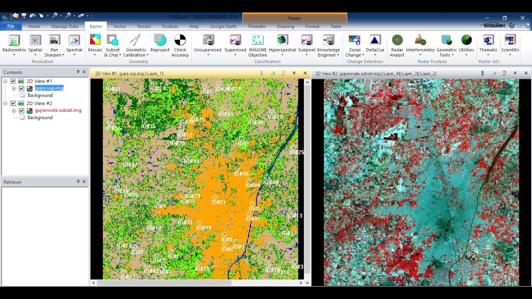This screenshot has height=299, width=532.
Task: Toggle Background checkbox under 2D View #2
Action: point(22,118)
